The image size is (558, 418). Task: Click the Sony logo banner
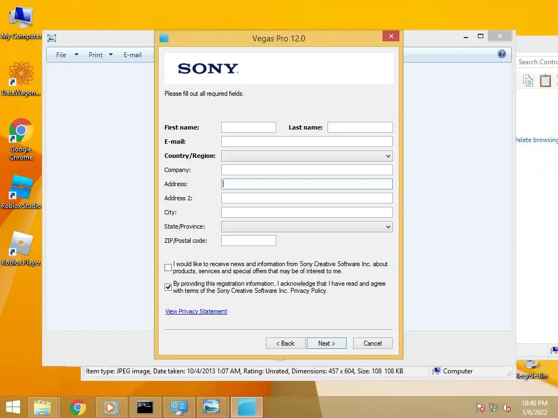(278, 69)
